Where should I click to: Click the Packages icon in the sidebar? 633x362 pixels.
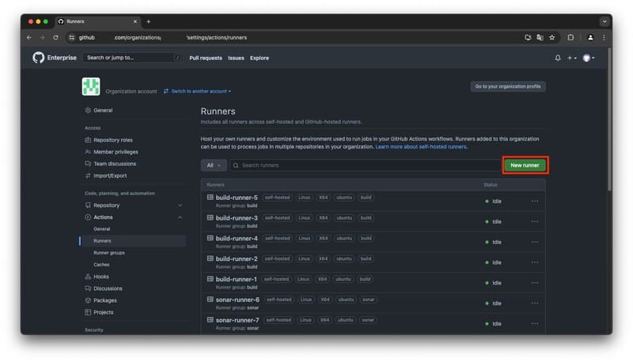[87, 300]
